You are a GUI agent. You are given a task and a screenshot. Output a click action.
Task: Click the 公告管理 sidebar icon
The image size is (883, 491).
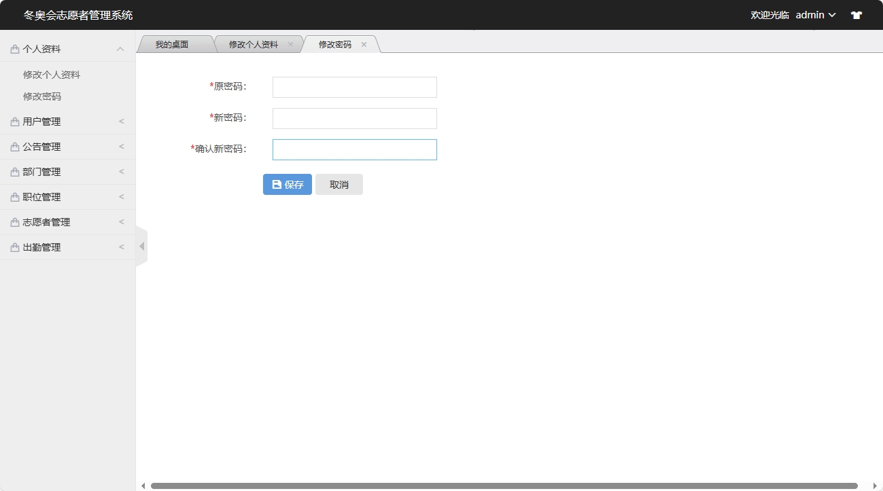point(13,146)
